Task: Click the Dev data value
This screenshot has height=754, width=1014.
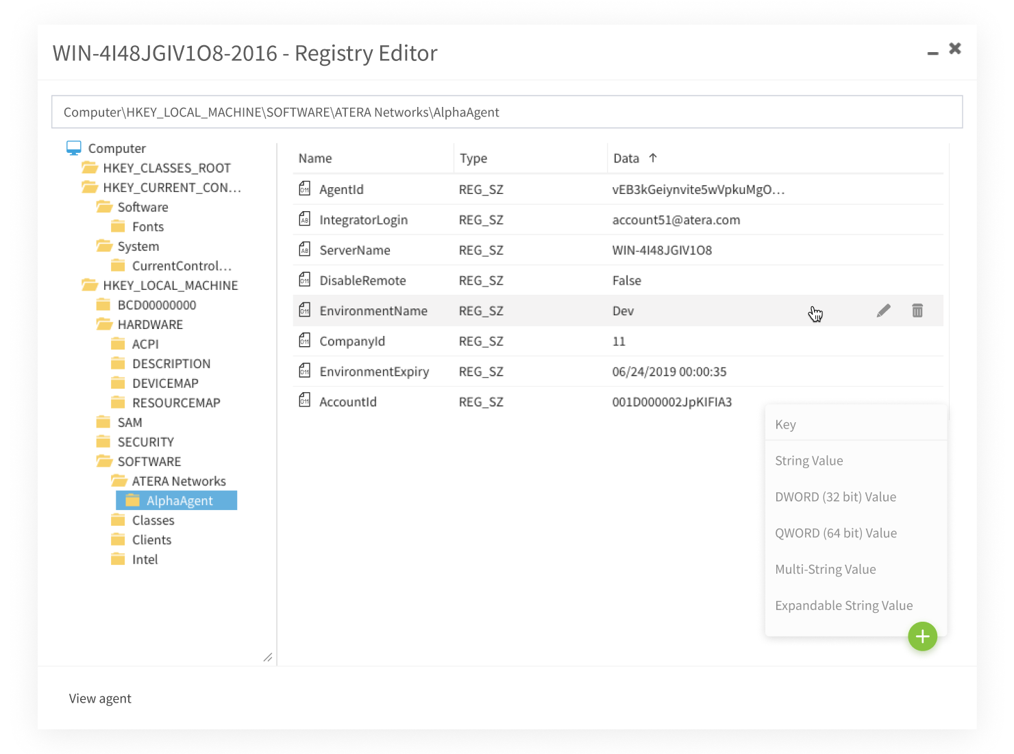Action: tap(623, 311)
